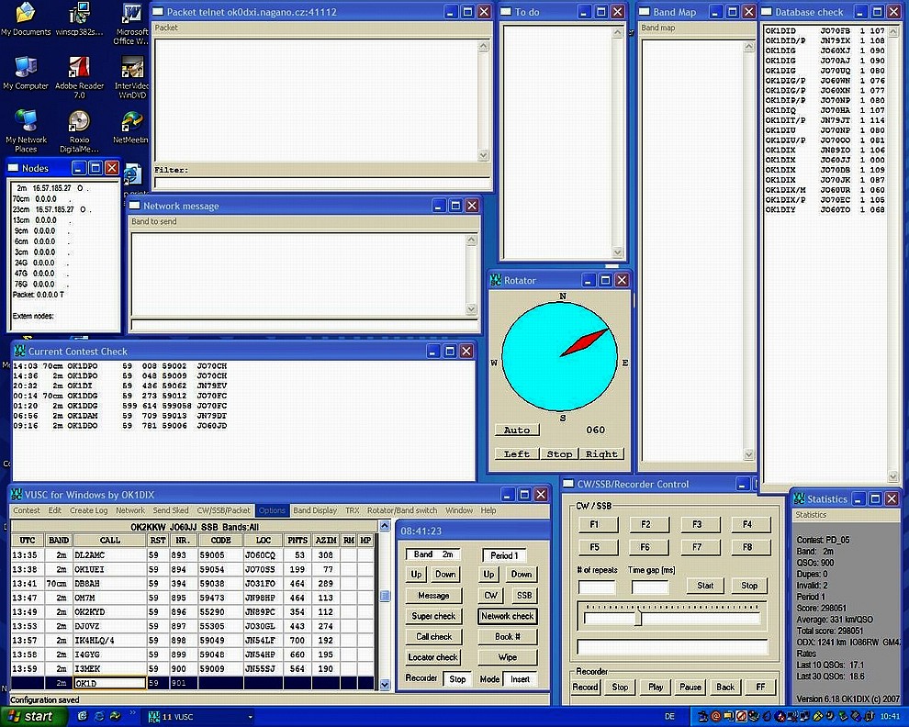This screenshot has width=909, height=727.
Task: Open Create Log menu
Action: coord(89,510)
